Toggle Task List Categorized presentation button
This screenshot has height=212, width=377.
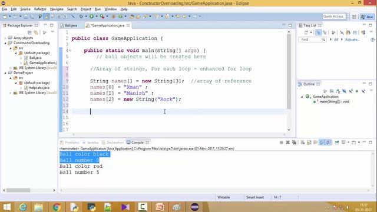pos(318,32)
